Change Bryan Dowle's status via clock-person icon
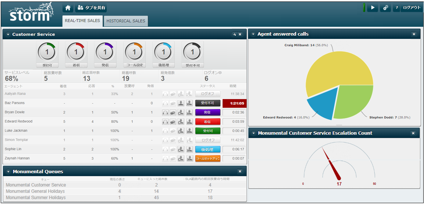424x205 pixels. [181, 112]
